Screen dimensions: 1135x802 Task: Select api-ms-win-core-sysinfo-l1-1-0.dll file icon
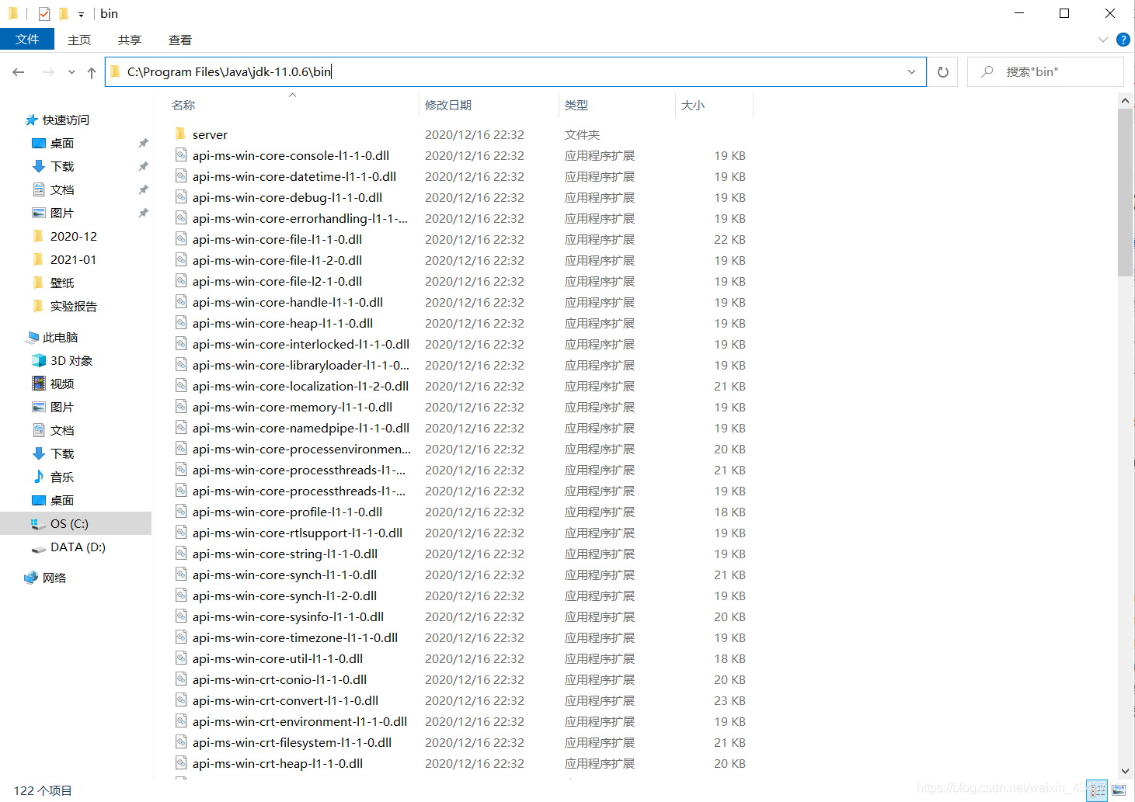tap(180, 616)
